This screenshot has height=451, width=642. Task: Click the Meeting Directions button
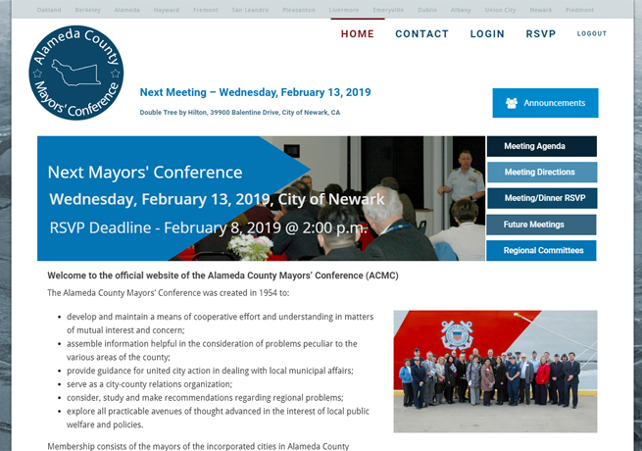[x=542, y=172]
